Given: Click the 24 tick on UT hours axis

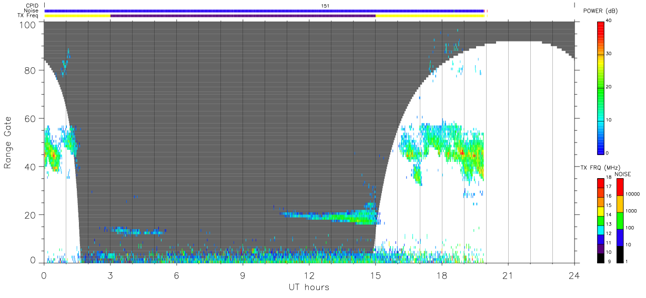Looking at the screenshot, I should pyautogui.click(x=574, y=275).
